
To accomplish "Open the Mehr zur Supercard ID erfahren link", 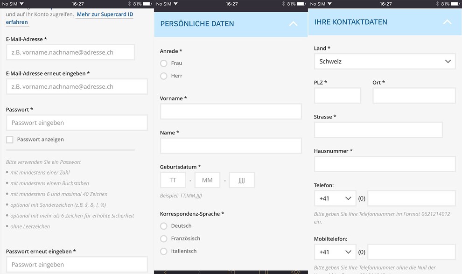I will point(105,14).
